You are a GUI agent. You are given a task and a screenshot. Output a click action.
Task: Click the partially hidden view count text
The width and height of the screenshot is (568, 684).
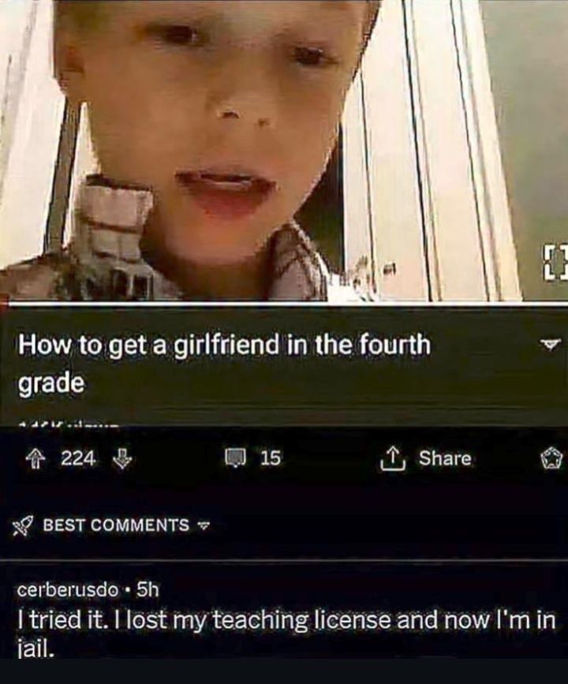click(x=68, y=423)
